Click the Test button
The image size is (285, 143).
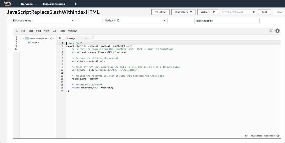click(264, 12)
